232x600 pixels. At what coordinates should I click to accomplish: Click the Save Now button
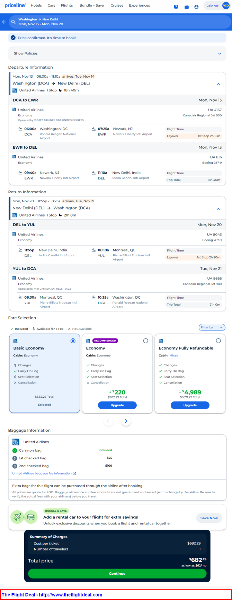[209, 518]
